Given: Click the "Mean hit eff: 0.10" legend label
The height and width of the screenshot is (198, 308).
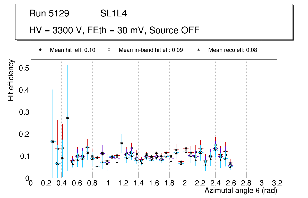Looking at the screenshot, I should coord(72,50).
